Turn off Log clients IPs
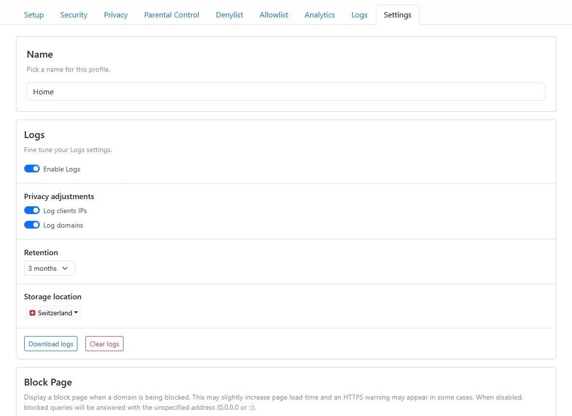The height and width of the screenshot is (416, 572). 32,210
